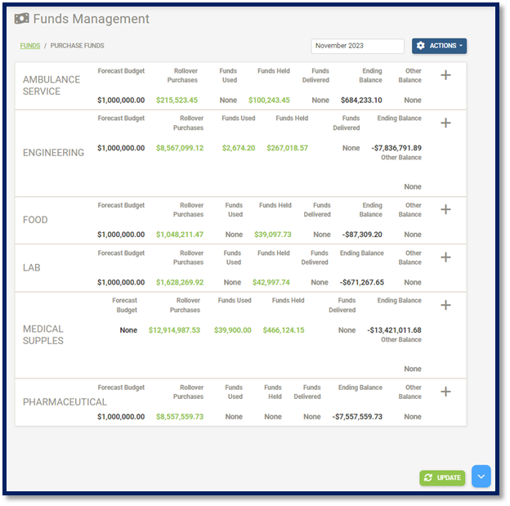Expand the Ambulance Service row plus icon
The width and height of the screenshot is (510, 506).
click(445, 75)
